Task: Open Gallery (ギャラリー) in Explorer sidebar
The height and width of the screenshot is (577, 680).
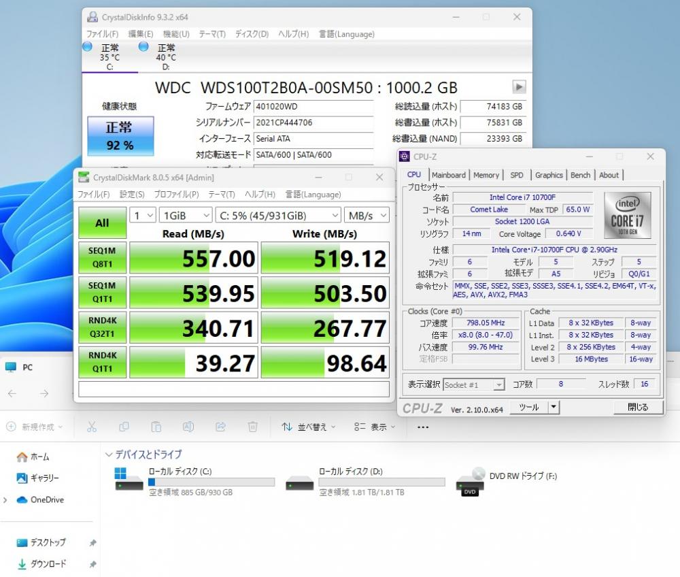Action: point(37,478)
